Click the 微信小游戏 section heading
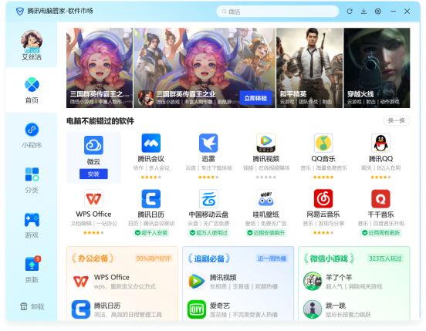The width and height of the screenshot is (426, 331). pyautogui.click(x=329, y=258)
